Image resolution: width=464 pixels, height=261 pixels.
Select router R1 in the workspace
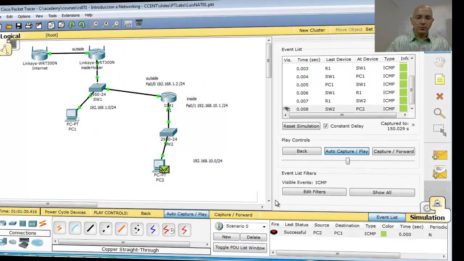coord(169,97)
